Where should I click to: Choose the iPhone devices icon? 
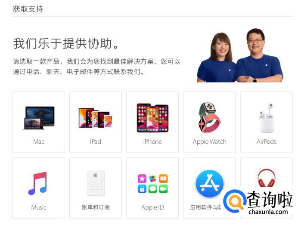point(152,118)
